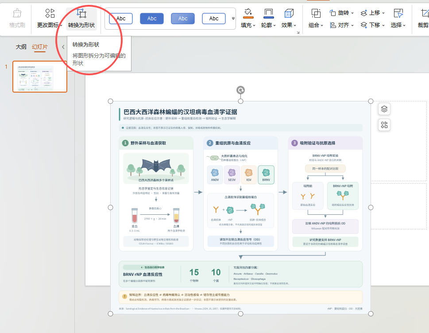Switch to the 幻灯片 slides tab
This screenshot has width=429, height=333.
tap(40, 47)
